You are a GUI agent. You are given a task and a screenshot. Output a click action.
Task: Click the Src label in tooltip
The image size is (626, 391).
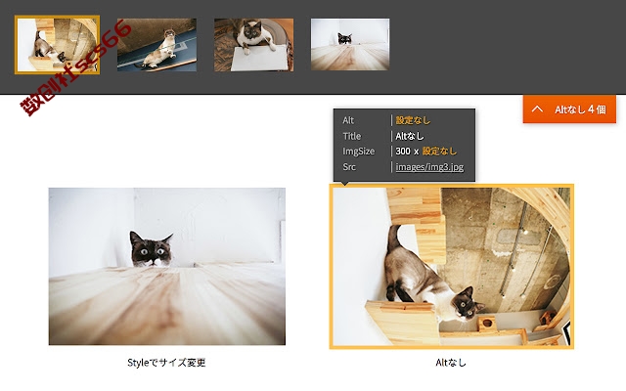(x=349, y=167)
